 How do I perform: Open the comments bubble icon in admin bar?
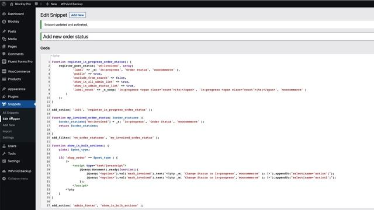coord(36,4)
